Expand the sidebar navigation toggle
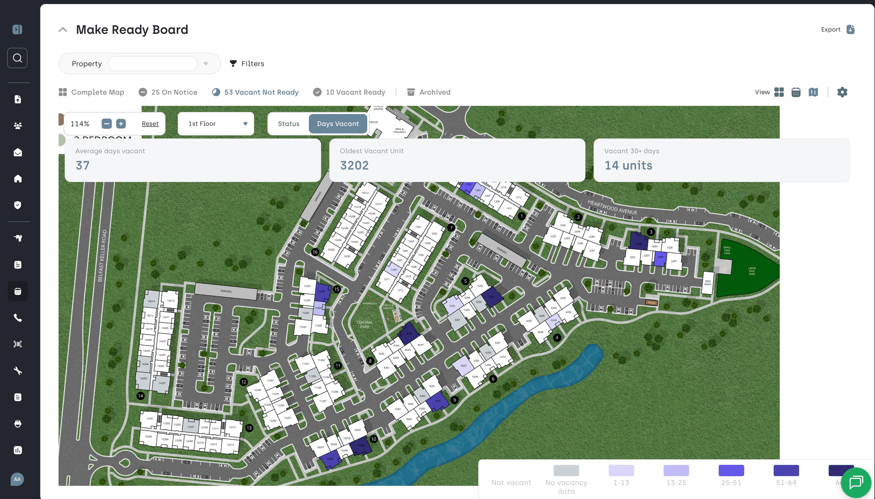 17,30
